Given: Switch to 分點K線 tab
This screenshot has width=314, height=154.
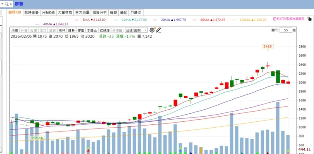Looking at the screenshot, I should [x=48, y=12].
